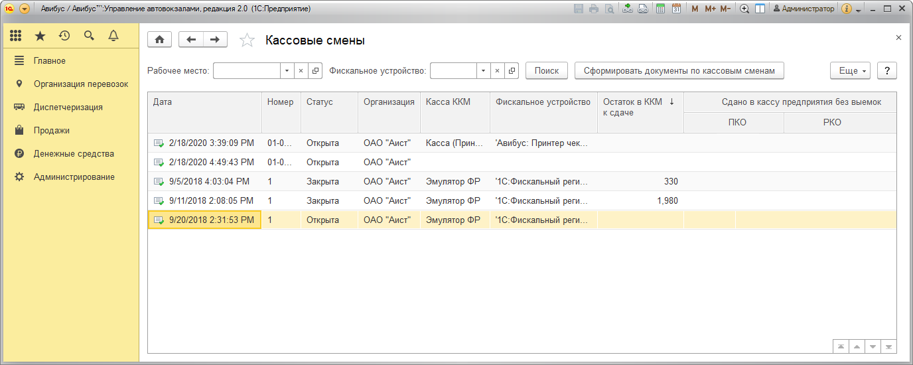Open the functions menu grid icon
This screenshot has width=913, height=365.
pos(16,36)
